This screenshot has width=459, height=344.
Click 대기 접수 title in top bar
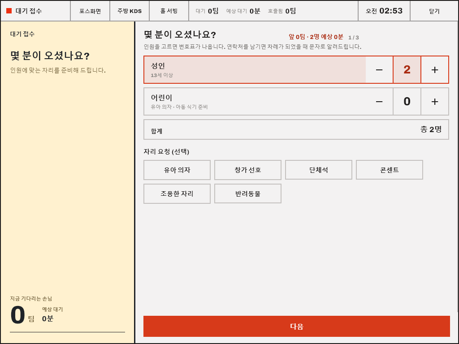click(x=29, y=11)
